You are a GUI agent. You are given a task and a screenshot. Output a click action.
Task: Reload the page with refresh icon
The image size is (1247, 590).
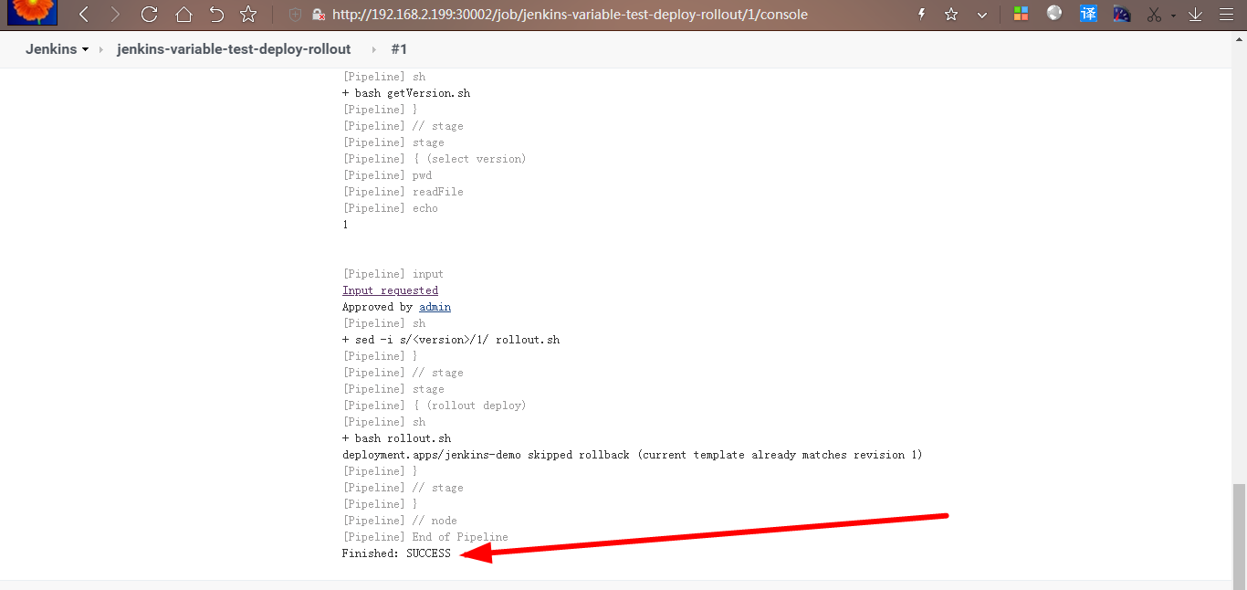[x=150, y=15]
